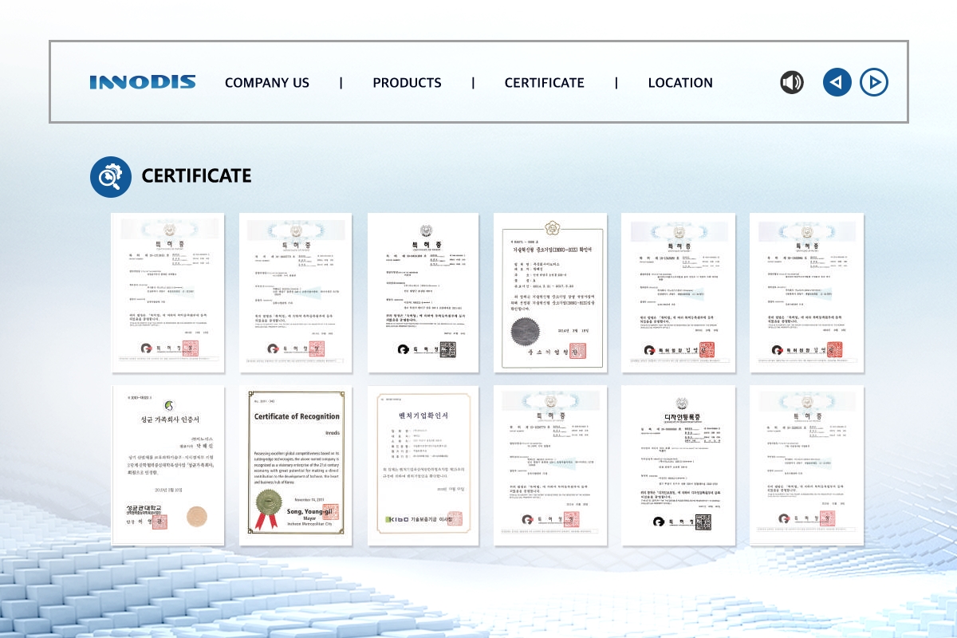Go to previous page with left arrow
The image size is (957, 638).
(837, 82)
